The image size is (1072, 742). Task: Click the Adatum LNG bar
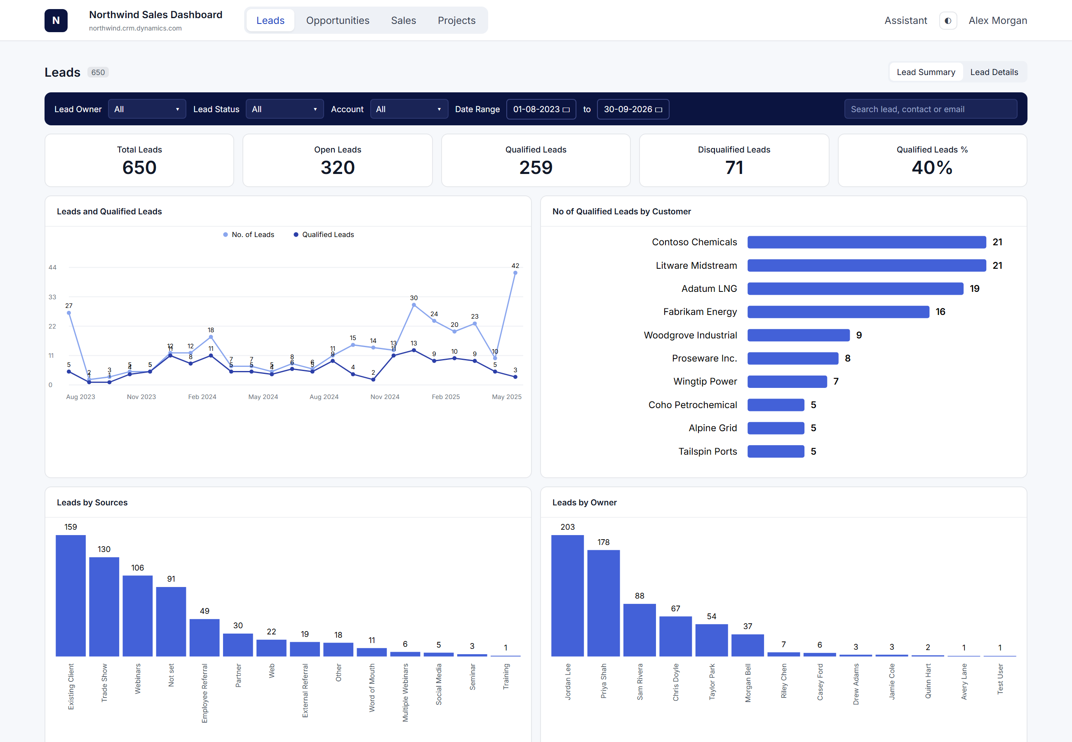tap(856, 289)
